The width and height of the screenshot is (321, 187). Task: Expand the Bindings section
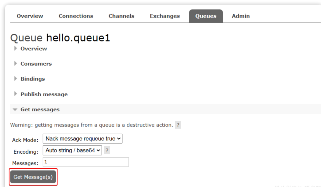tap(33, 79)
